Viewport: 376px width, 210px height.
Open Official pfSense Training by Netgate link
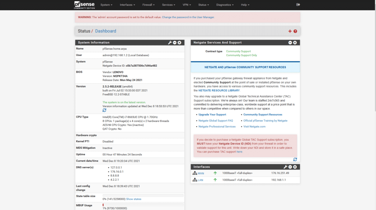265,121
